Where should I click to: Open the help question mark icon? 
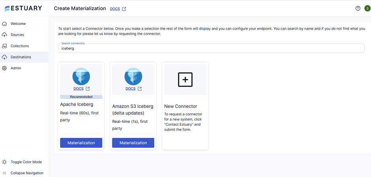(x=358, y=8)
